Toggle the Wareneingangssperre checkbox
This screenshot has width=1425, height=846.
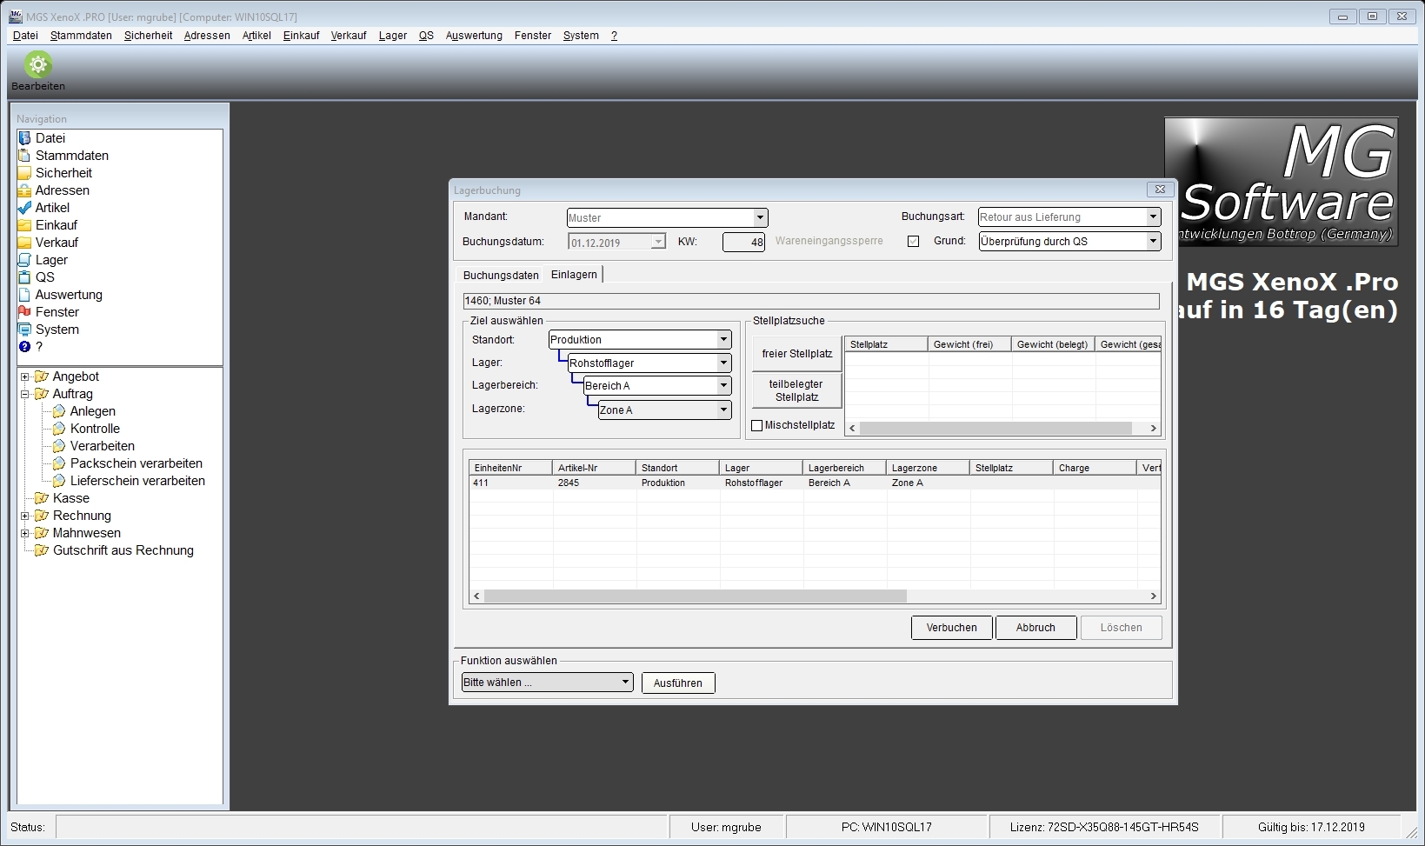(x=913, y=242)
